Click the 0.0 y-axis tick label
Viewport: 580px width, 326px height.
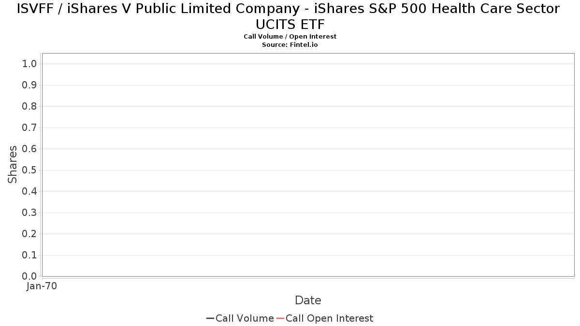click(29, 276)
